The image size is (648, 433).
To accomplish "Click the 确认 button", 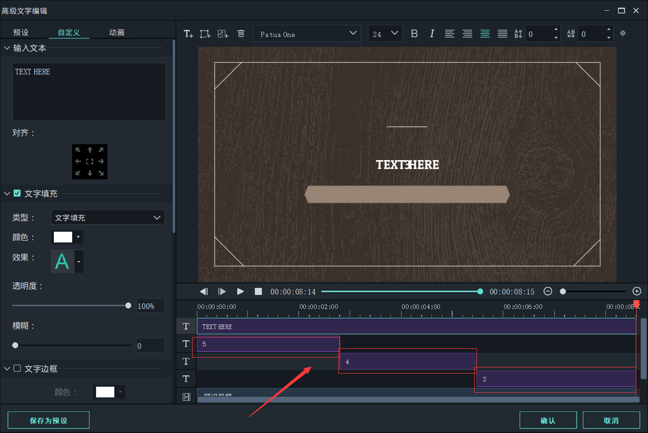I will (x=548, y=420).
